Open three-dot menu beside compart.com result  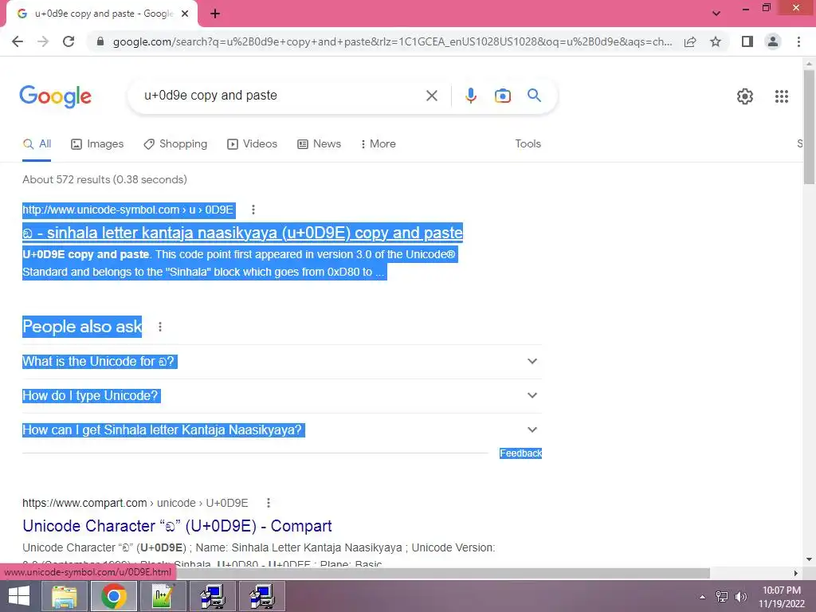pyautogui.click(x=268, y=504)
